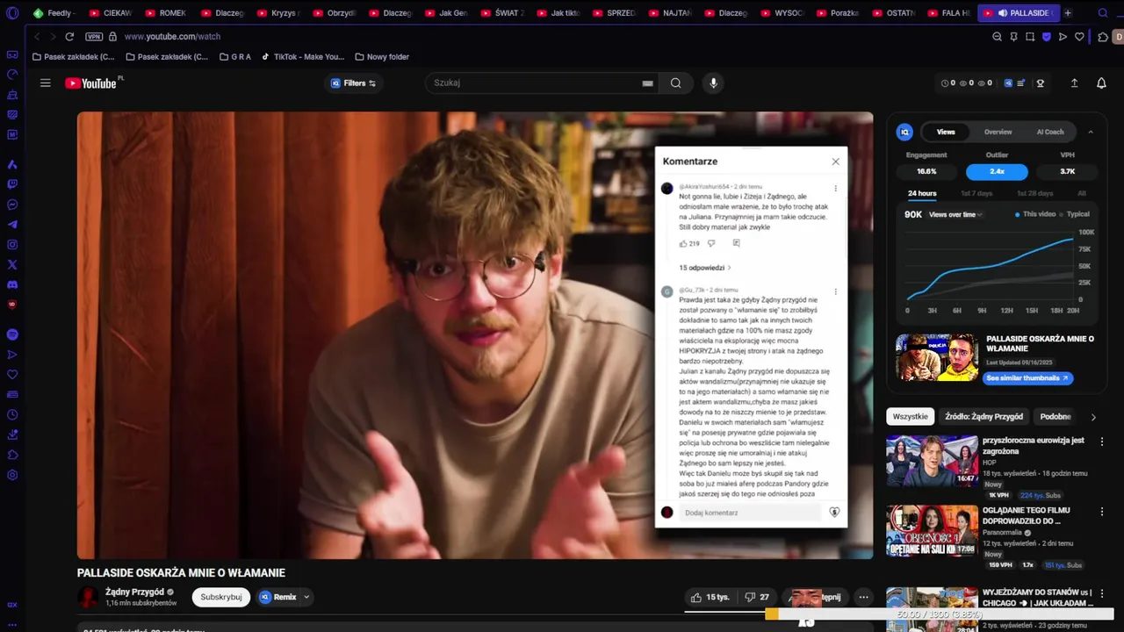This screenshot has height=632, width=1124.
Task: Select the 24 hours time range
Action: pos(922,193)
